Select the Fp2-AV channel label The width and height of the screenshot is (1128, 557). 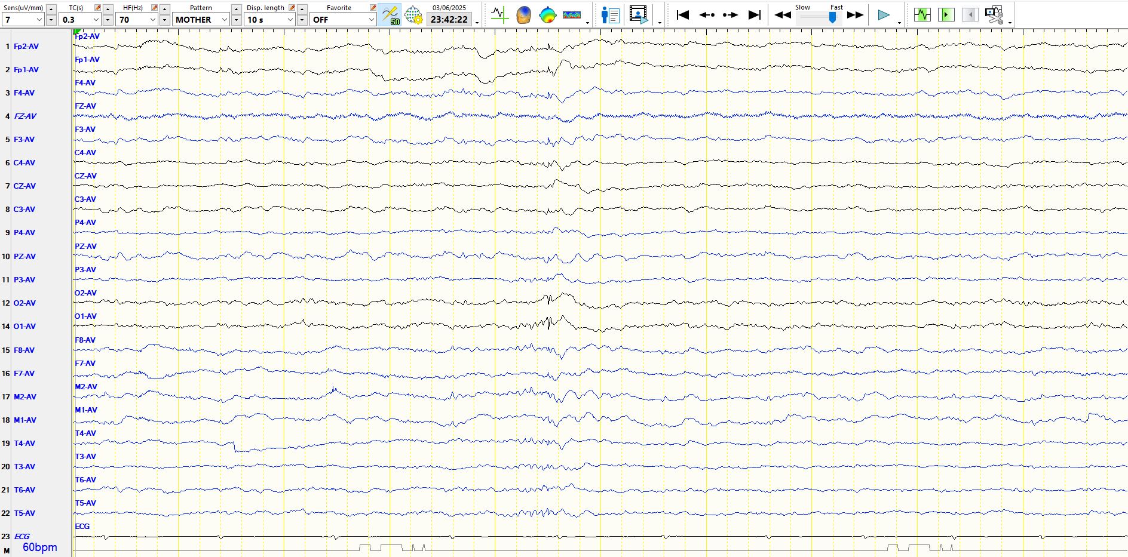coord(26,46)
